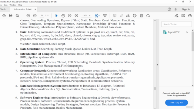Click the Share link icon
The image size is (194, 109).
[x=176, y=15]
